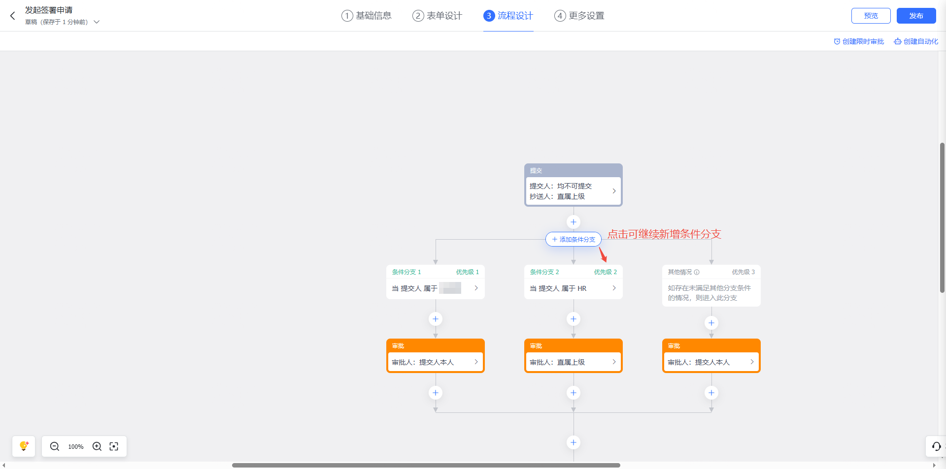
Task: Click the horizontal scrollbar thumb
Action: tap(426, 465)
